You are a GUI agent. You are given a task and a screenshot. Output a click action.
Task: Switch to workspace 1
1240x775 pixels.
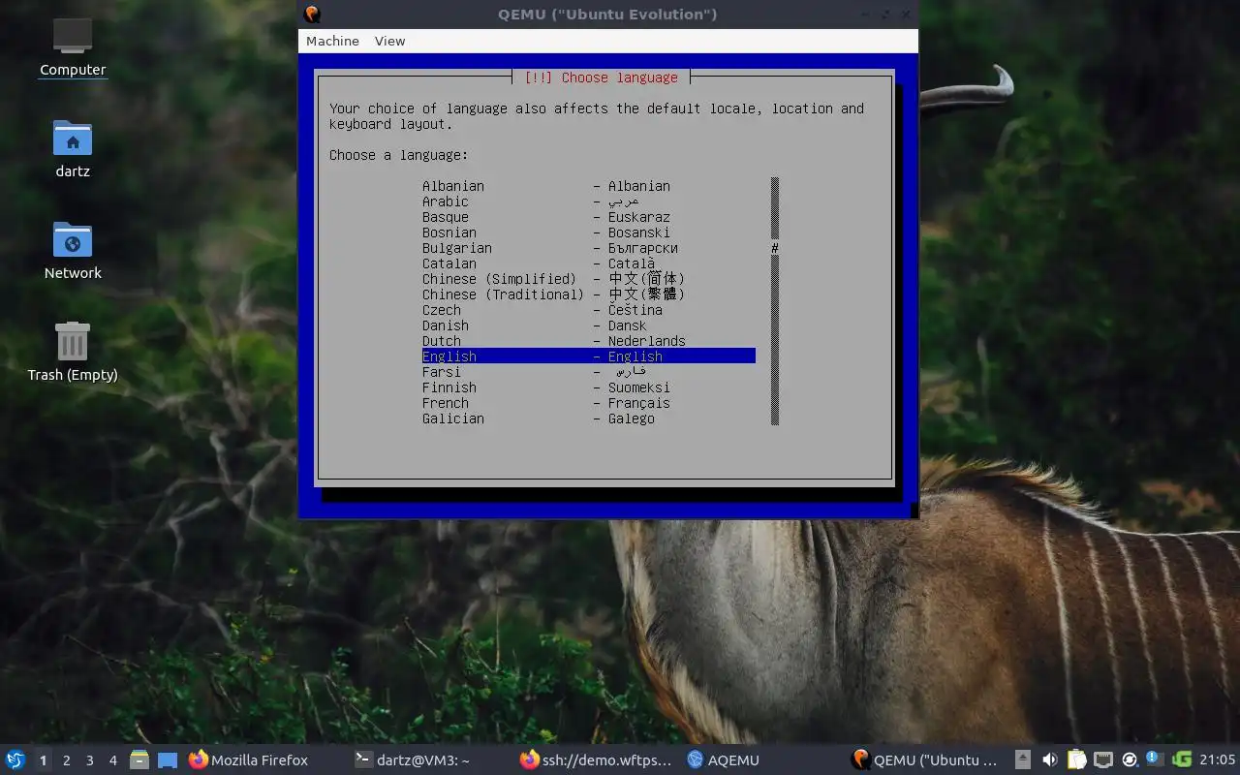pos(44,760)
